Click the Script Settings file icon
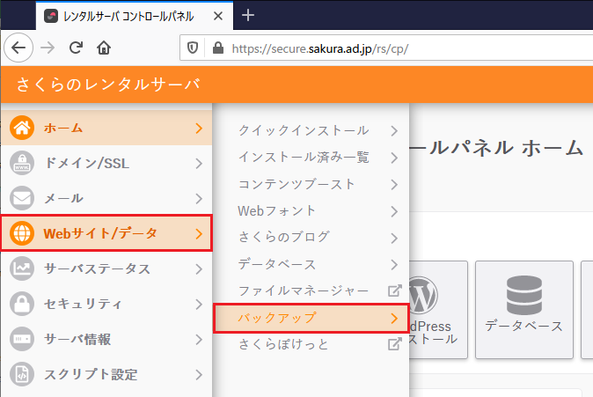Viewport: 593px width, 397px height. [22, 374]
